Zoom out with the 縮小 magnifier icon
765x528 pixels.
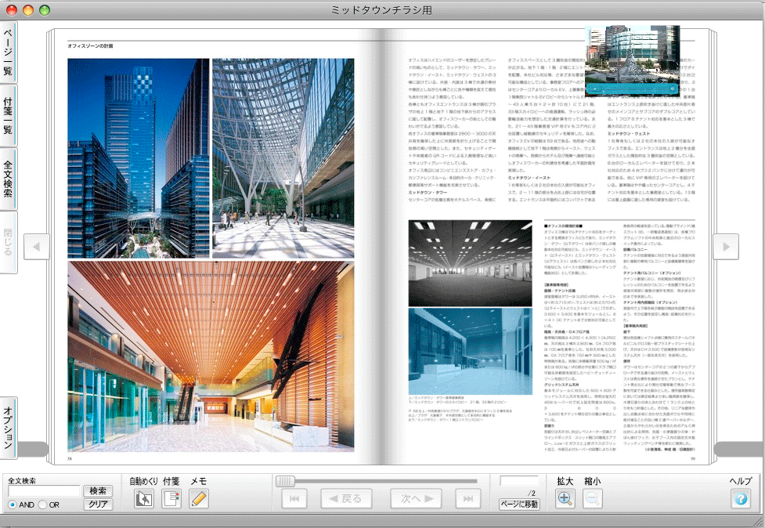tap(592, 498)
